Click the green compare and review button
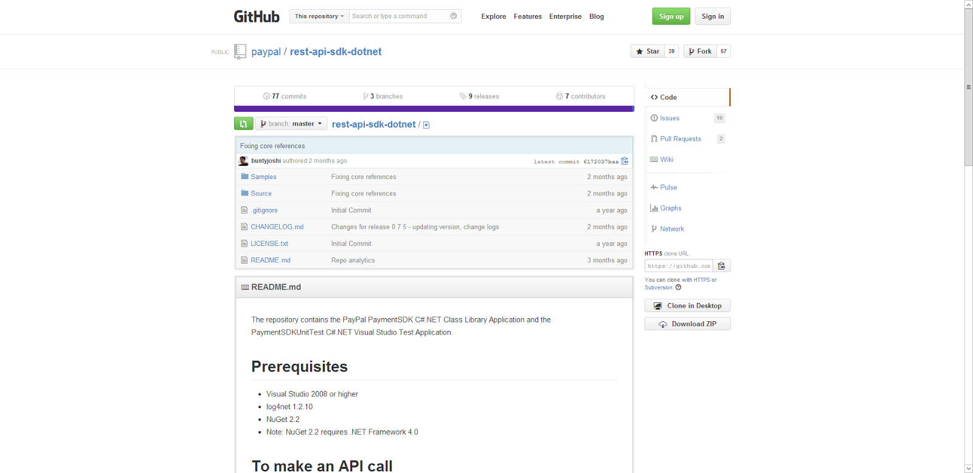Viewport: 973px width, 473px height. [243, 124]
